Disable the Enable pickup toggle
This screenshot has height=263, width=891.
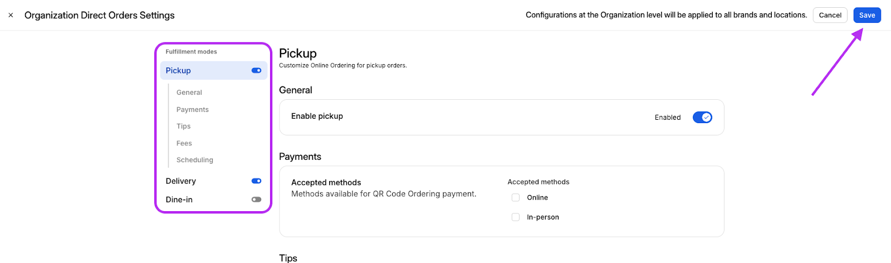[702, 118]
